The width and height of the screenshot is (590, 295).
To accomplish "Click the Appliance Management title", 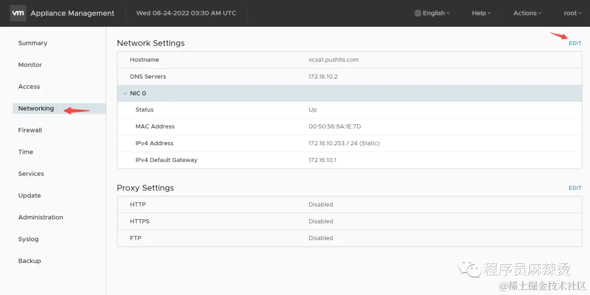I will [72, 13].
